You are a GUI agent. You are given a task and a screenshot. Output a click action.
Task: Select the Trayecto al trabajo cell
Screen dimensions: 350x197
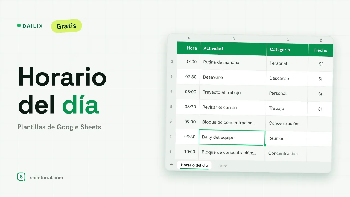[x=233, y=92]
